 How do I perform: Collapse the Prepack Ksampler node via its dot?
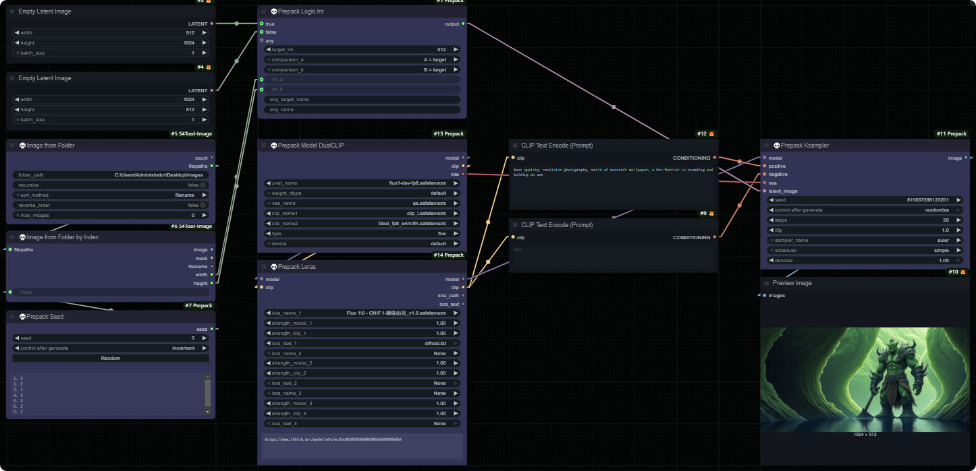tap(767, 146)
